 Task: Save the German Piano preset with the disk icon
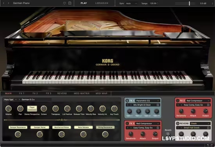[x=70, y=3]
